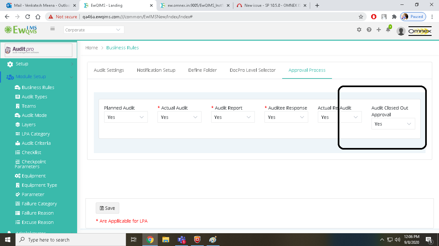
Task: Click the Teams building icon
Action: click(x=18, y=106)
